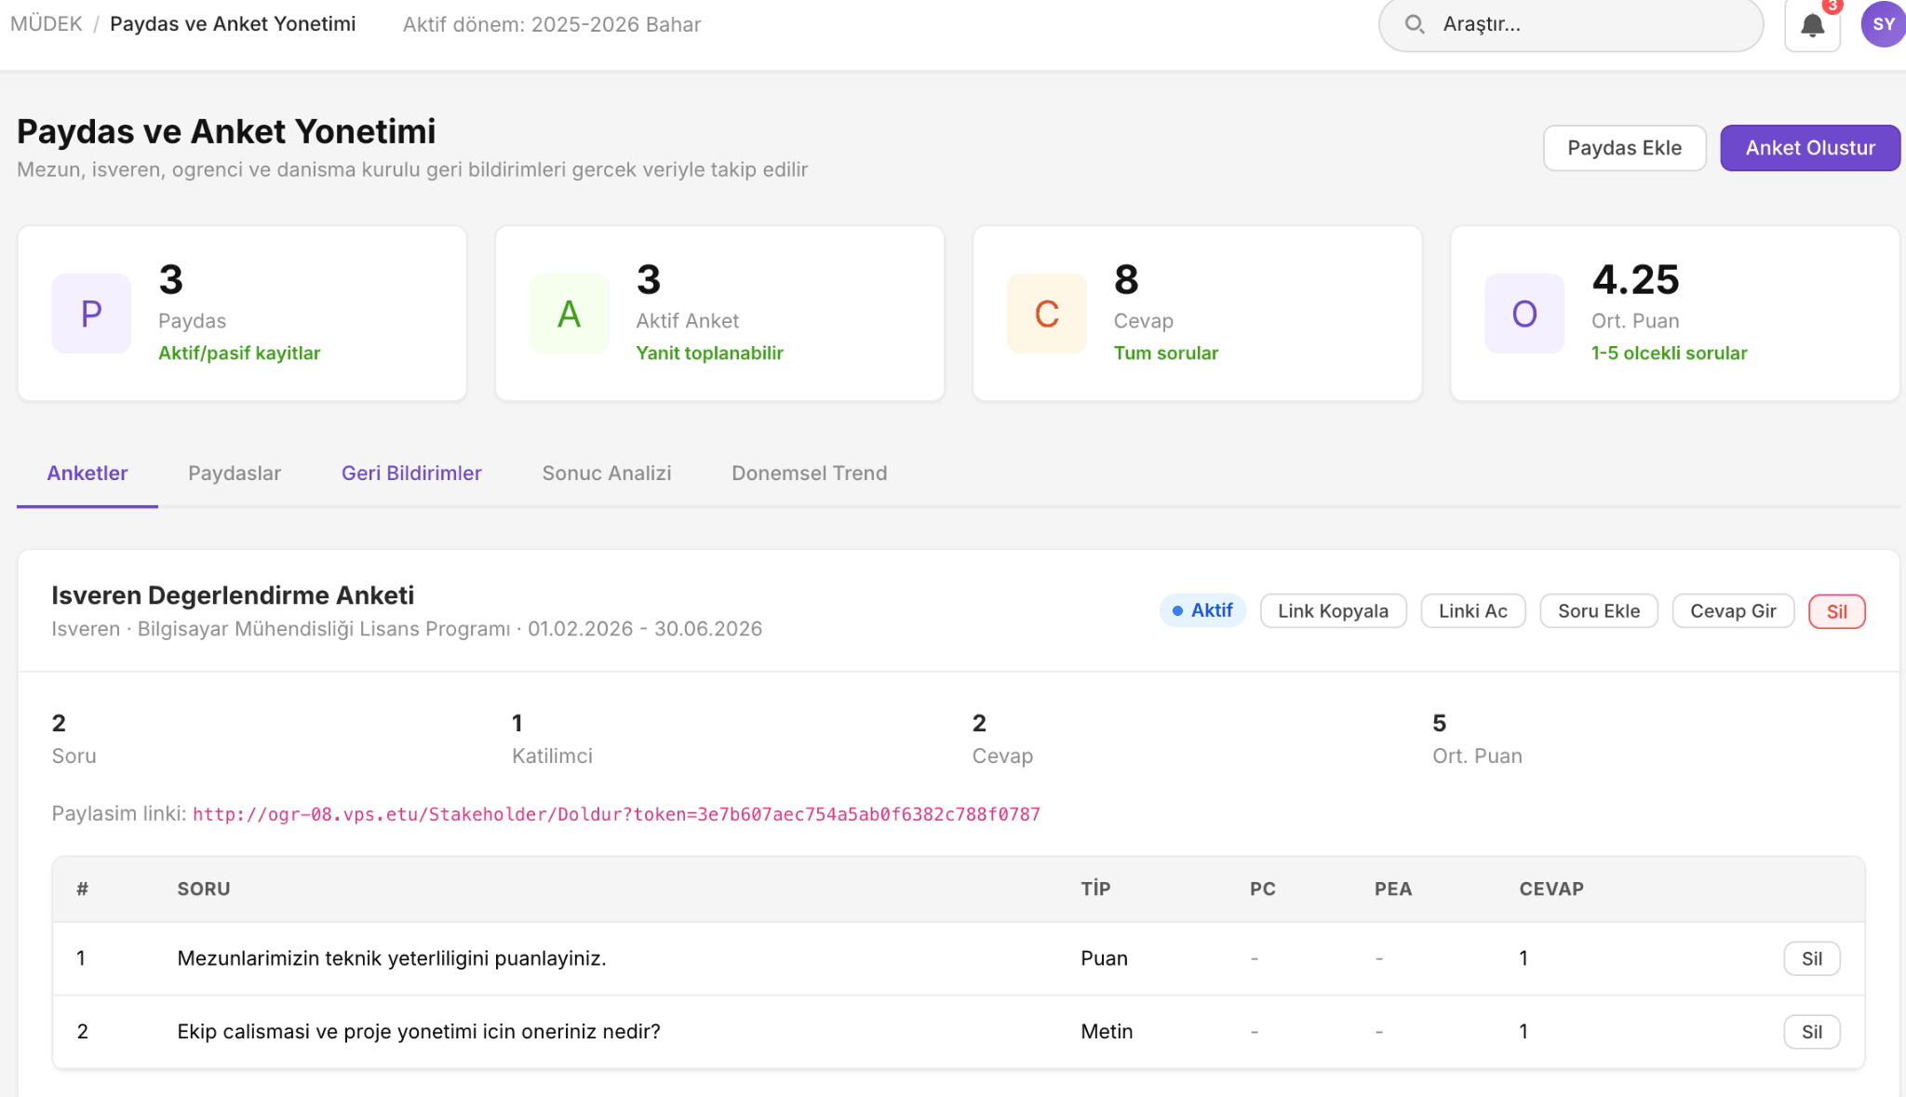Click the 4.25 average score value
Viewport: 1906px width, 1097px height.
(1635, 279)
